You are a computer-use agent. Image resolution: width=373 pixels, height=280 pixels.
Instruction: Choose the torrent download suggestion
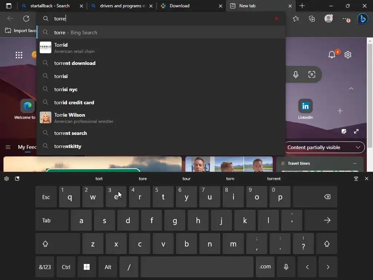[161, 63]
